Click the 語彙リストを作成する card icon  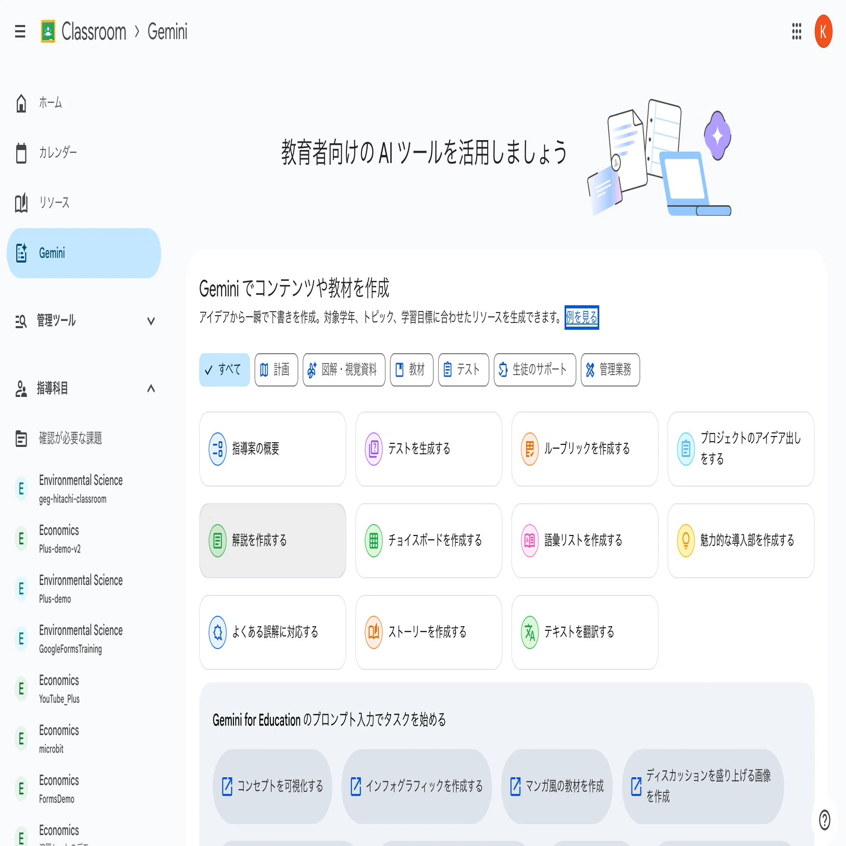coord(530,541)
